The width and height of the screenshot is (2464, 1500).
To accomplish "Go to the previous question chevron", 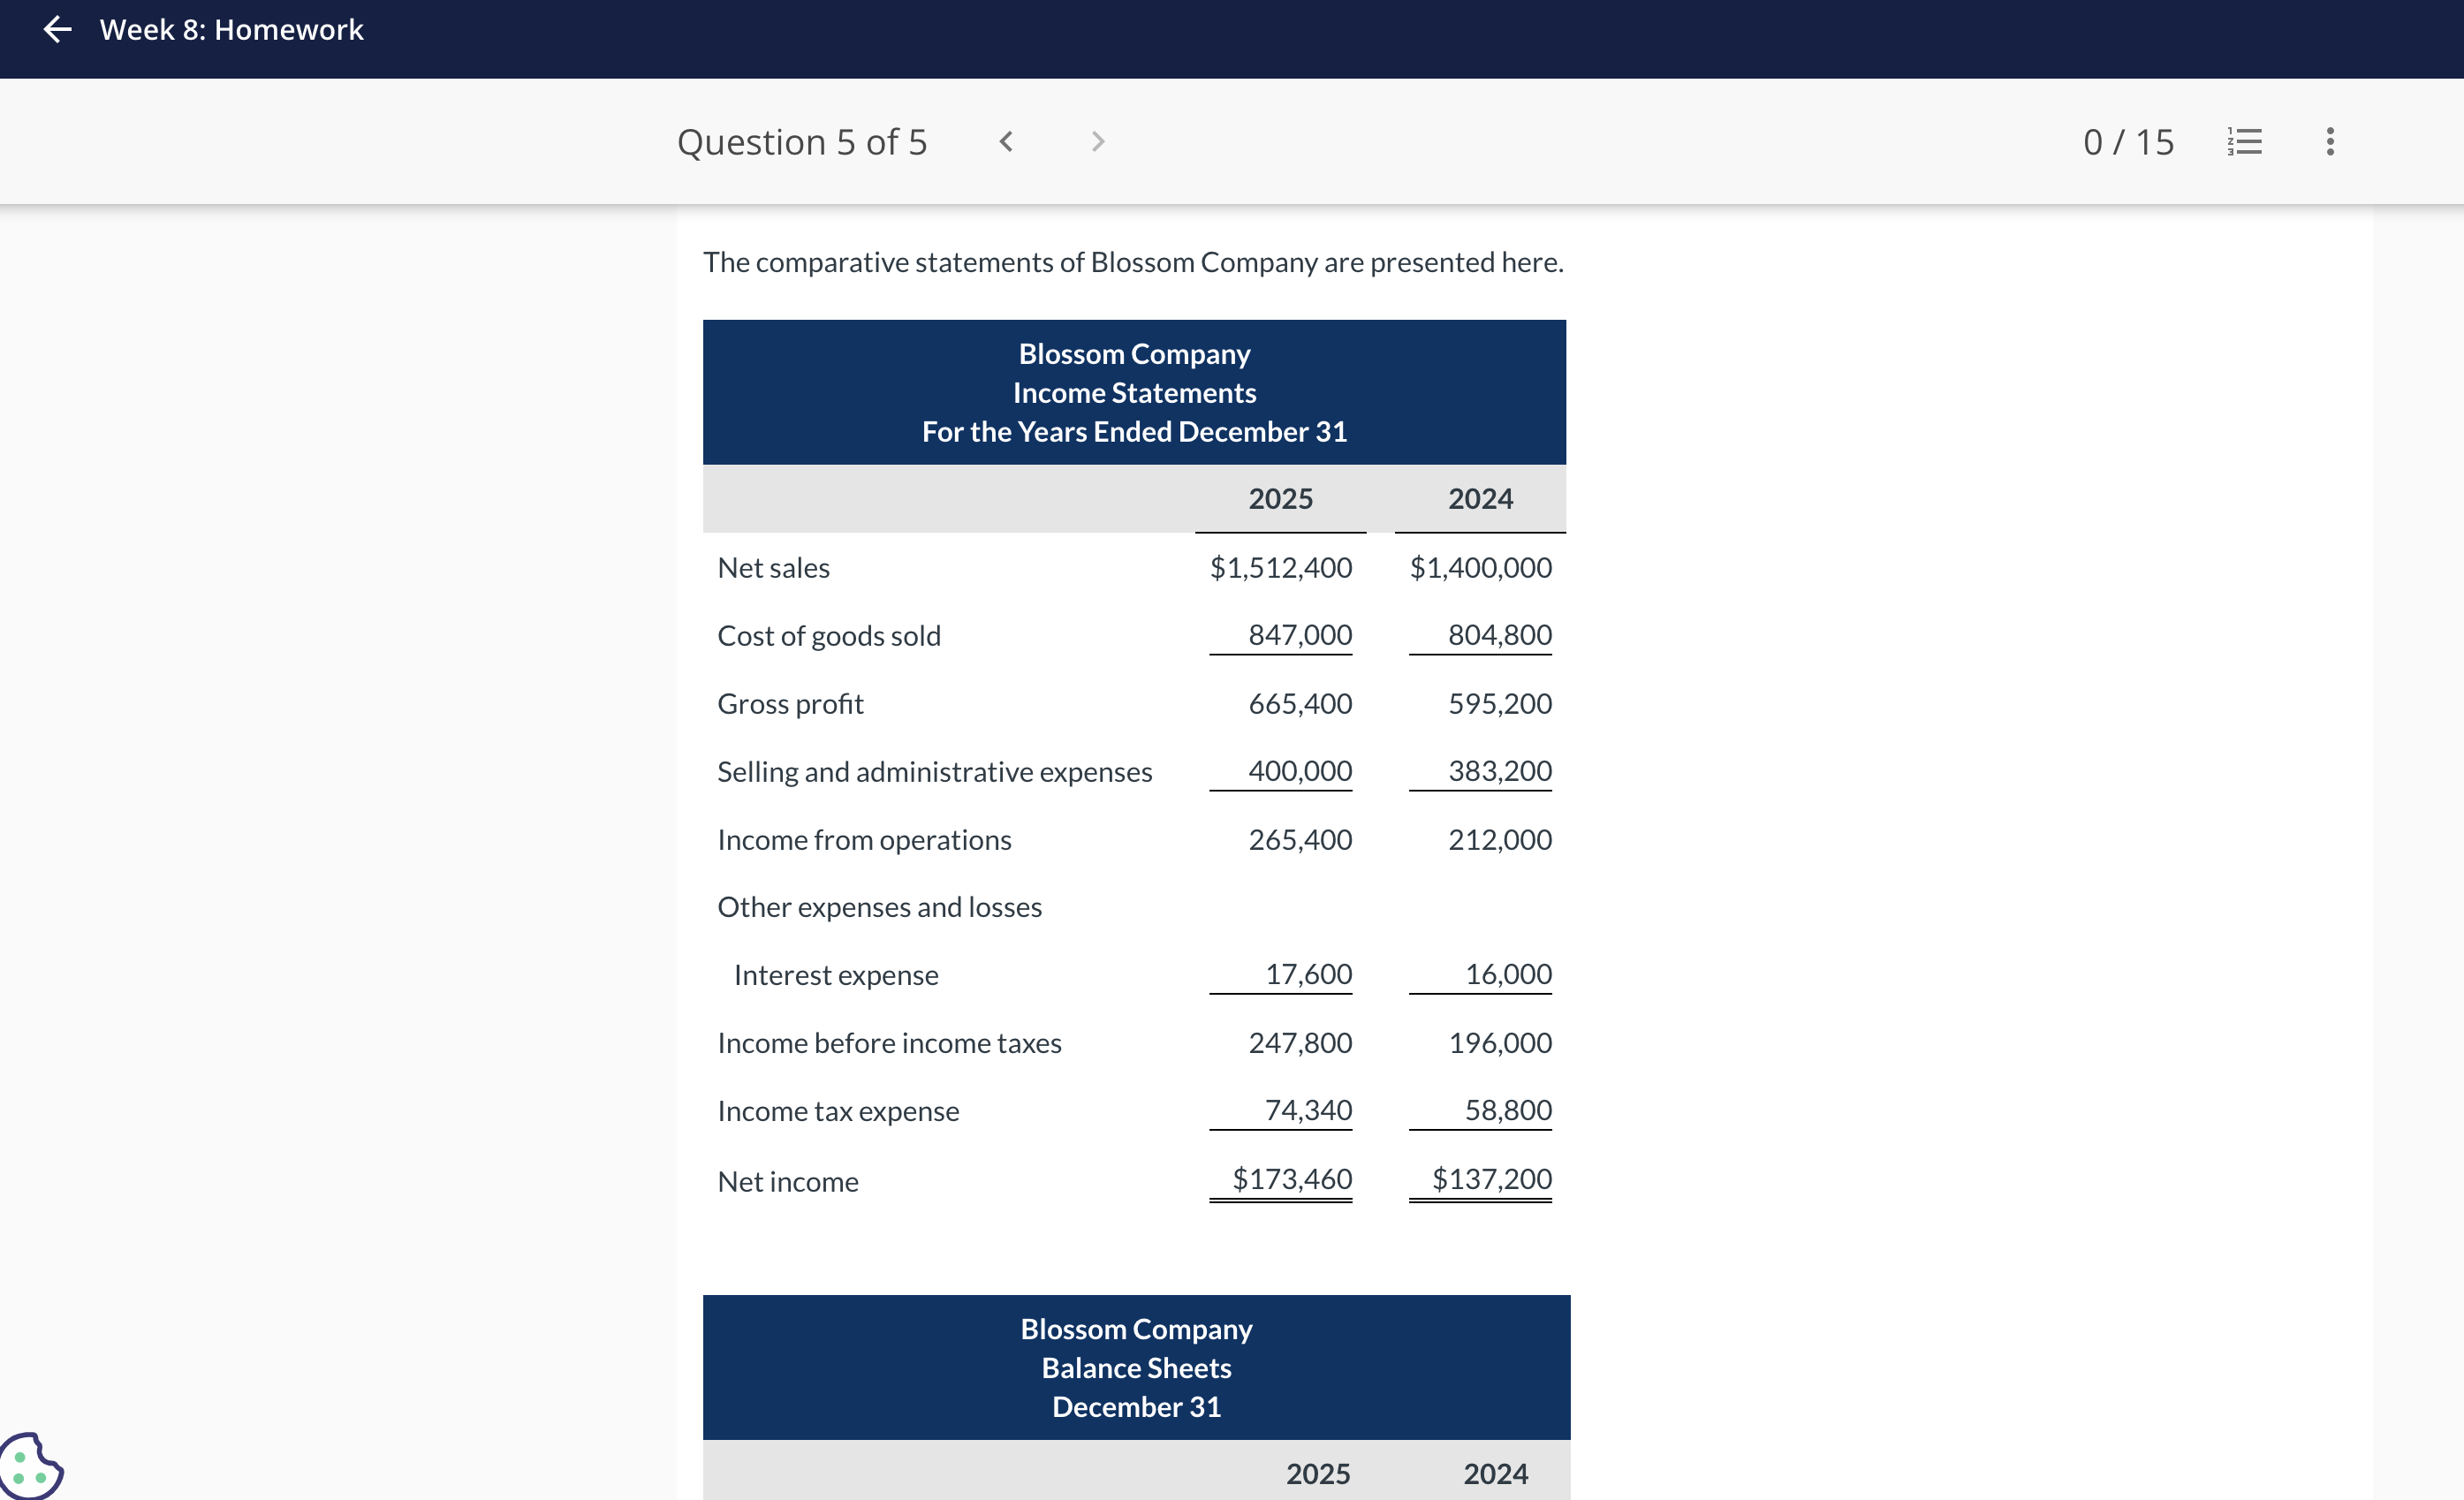I will click(1006, 142).
